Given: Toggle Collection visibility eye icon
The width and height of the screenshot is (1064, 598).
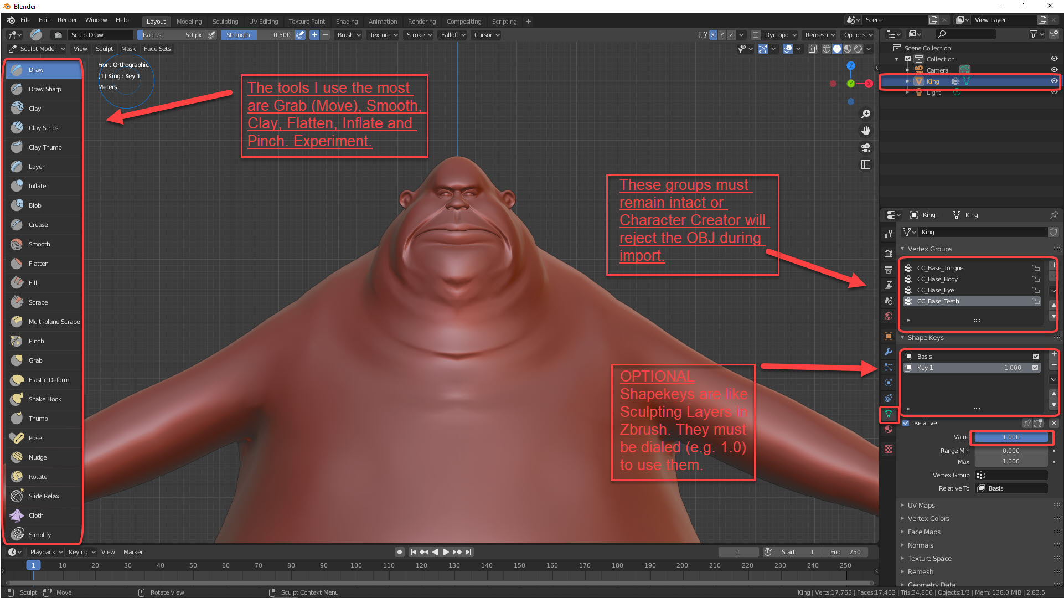Looking at the screenshot, I should pyautogui.click(x=1054, y=59).
